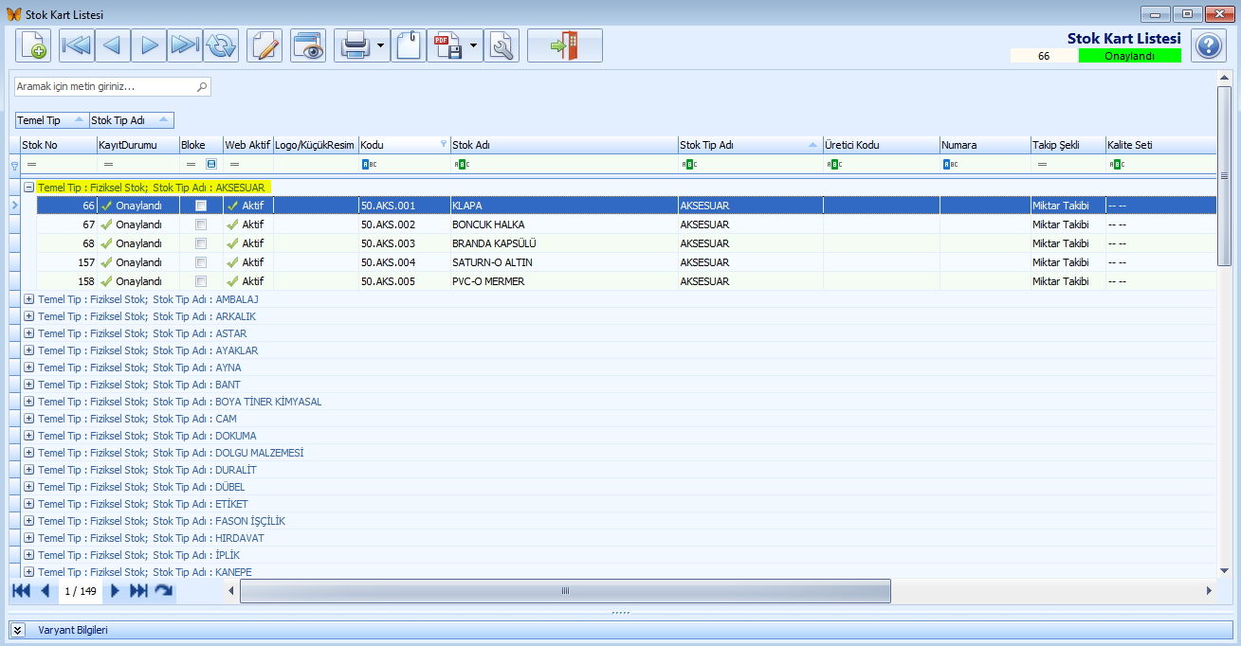Click the horizontal scrollbar right arrow
1241x646 pixels.
pos(1209,591)
